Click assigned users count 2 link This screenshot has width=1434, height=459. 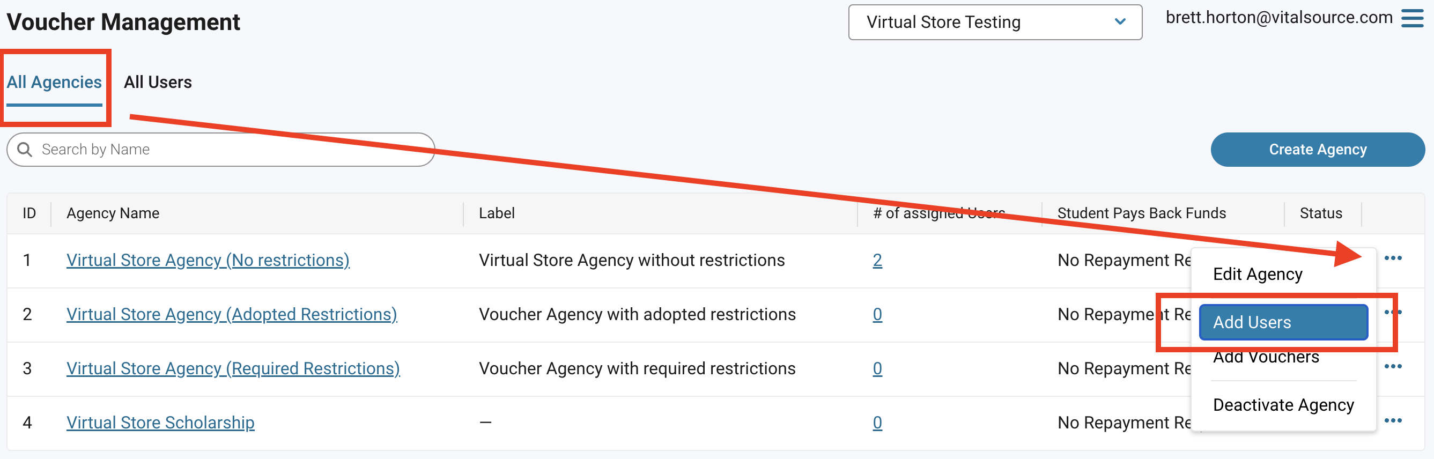pos(877,261)
